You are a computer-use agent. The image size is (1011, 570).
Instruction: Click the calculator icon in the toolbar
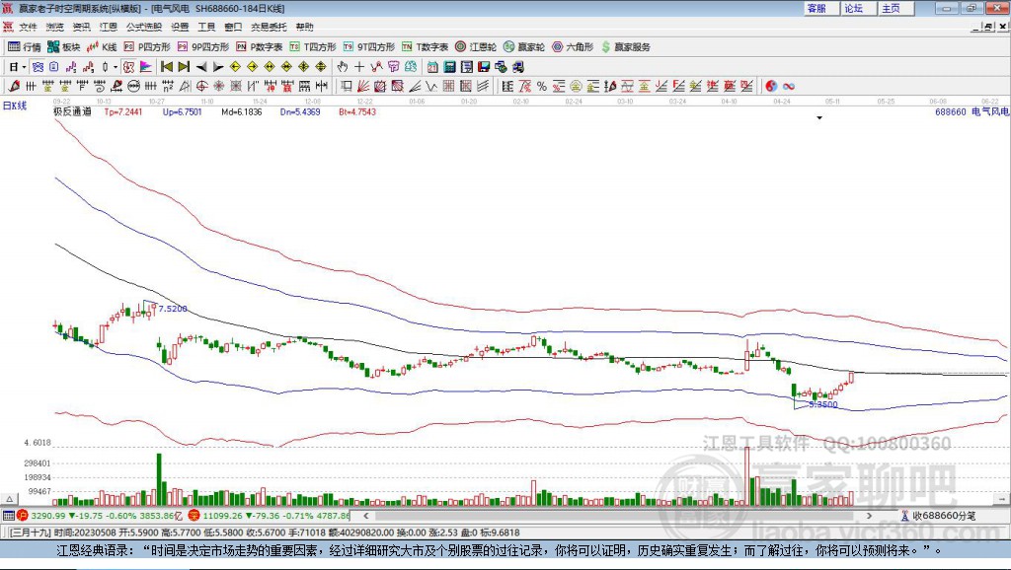[x=450, y=67]
